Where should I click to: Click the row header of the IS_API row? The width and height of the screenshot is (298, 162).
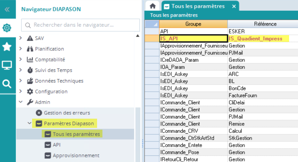152,38
